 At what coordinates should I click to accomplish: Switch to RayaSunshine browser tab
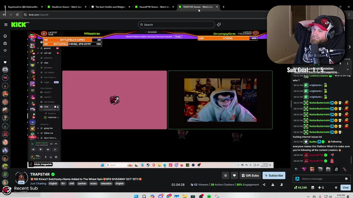[23, 7]
